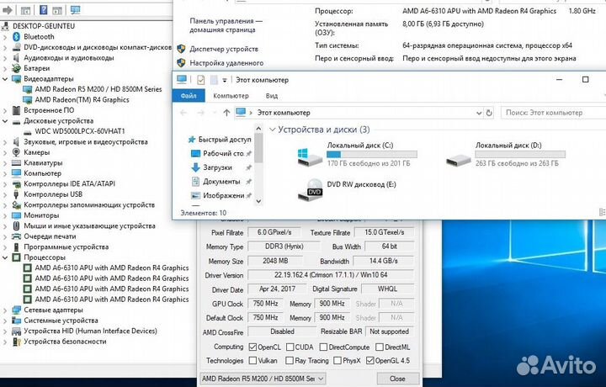606x387 pixels.
Task: Click the Up arrow in Explorer navigation
Action: pyautogui.click(x=226, y=113)
